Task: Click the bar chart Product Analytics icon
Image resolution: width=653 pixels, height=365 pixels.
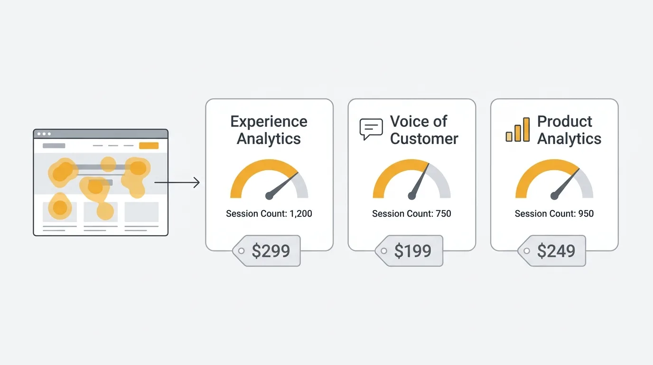Action: (x=517, y=130)
